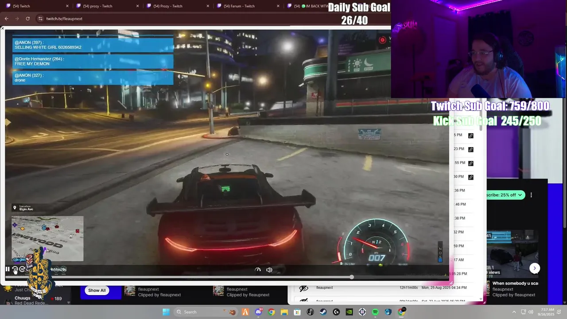Open Google Chrome from the taskbar

pos(271,312)
